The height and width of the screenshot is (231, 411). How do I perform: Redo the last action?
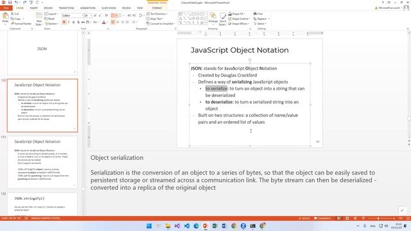point(24,3)
